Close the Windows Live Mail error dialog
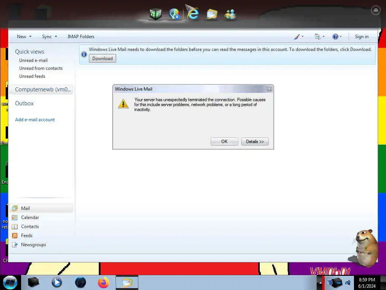 [x=269, y=89]
